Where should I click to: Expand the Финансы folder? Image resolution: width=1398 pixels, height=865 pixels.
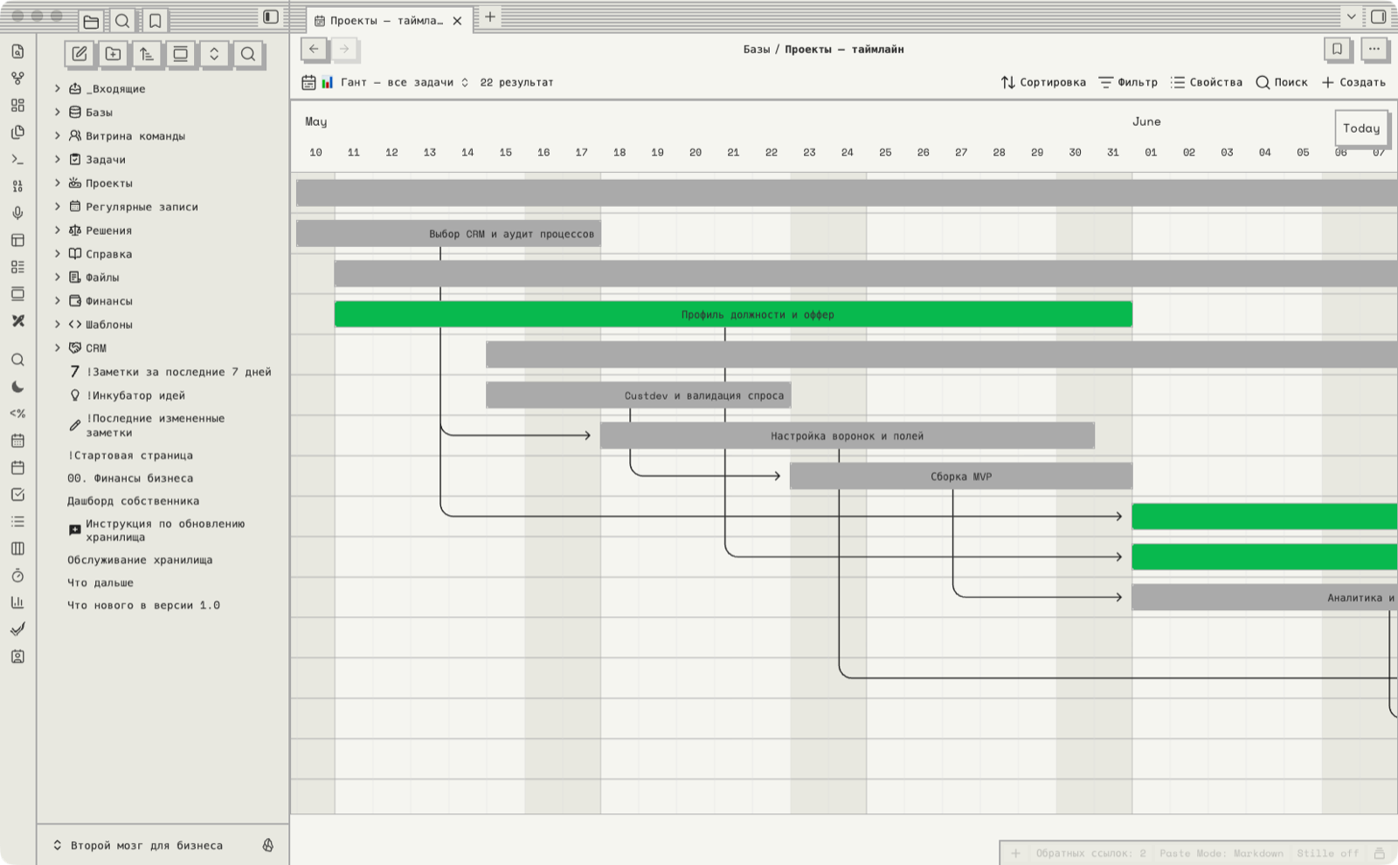coord(58,301)
